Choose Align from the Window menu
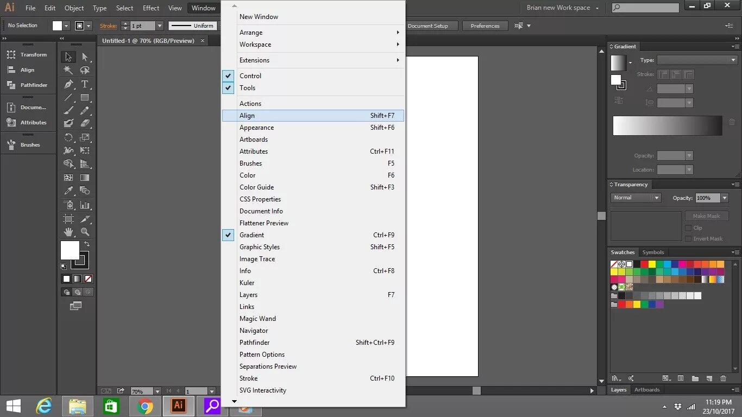The image size is (742, 417). tap(313, 116)
